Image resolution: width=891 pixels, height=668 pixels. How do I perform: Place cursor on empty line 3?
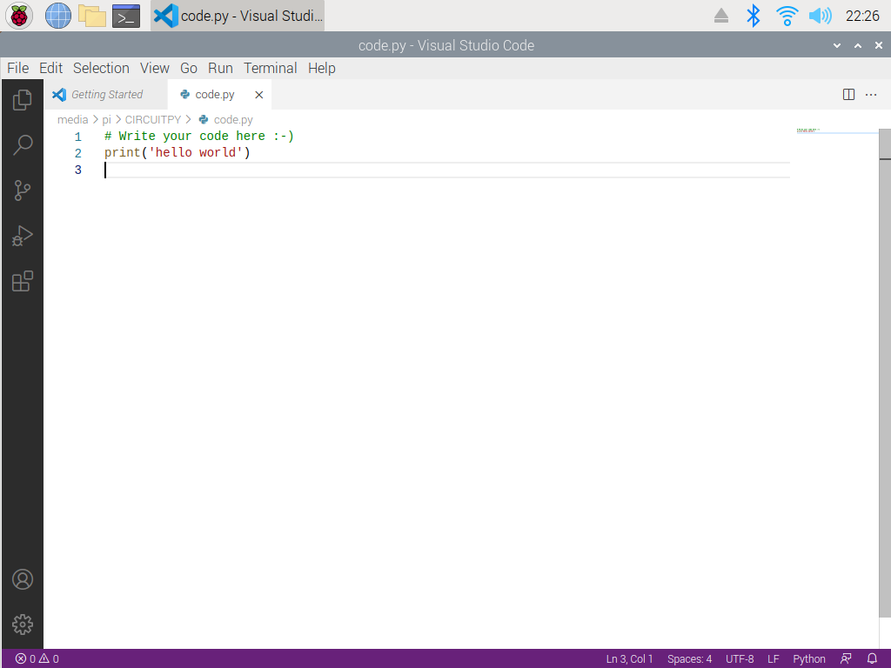pos(447,170)
